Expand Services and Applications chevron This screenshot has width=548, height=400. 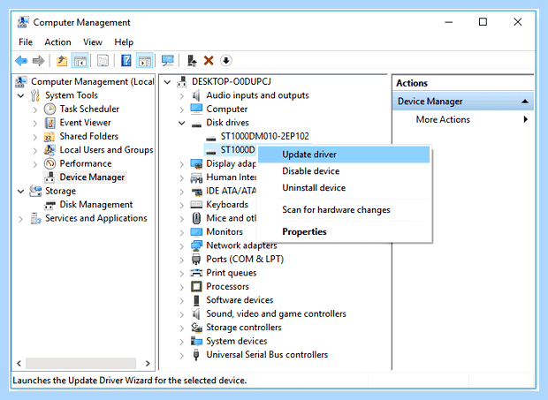[x=20, y=219]
